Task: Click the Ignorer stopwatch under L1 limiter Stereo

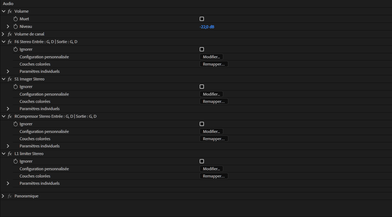Action: (16, 161)
